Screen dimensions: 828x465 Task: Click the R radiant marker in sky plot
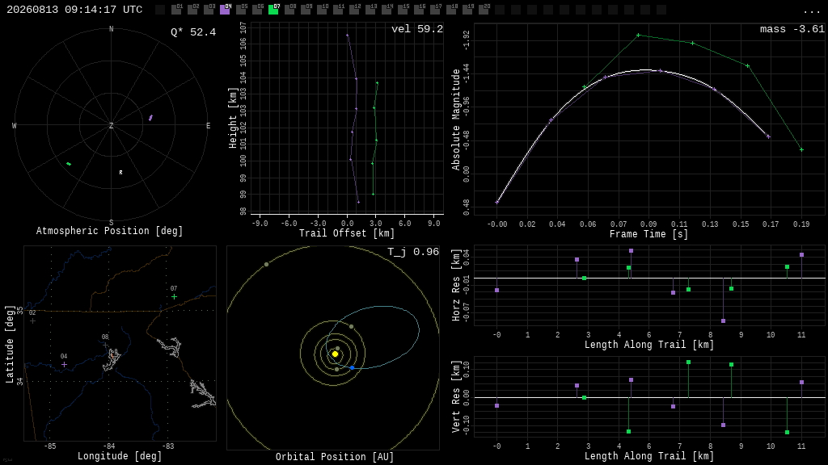click(121, 173)
